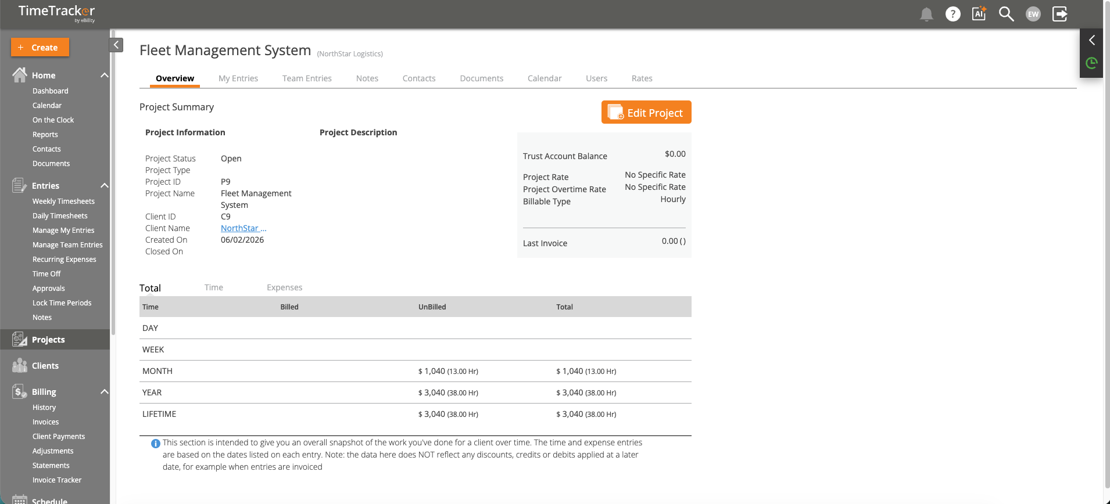Open Manage My Entries
Image resolution: width=1110 pixels, height=504 pixels.
(x=63, y=231)
